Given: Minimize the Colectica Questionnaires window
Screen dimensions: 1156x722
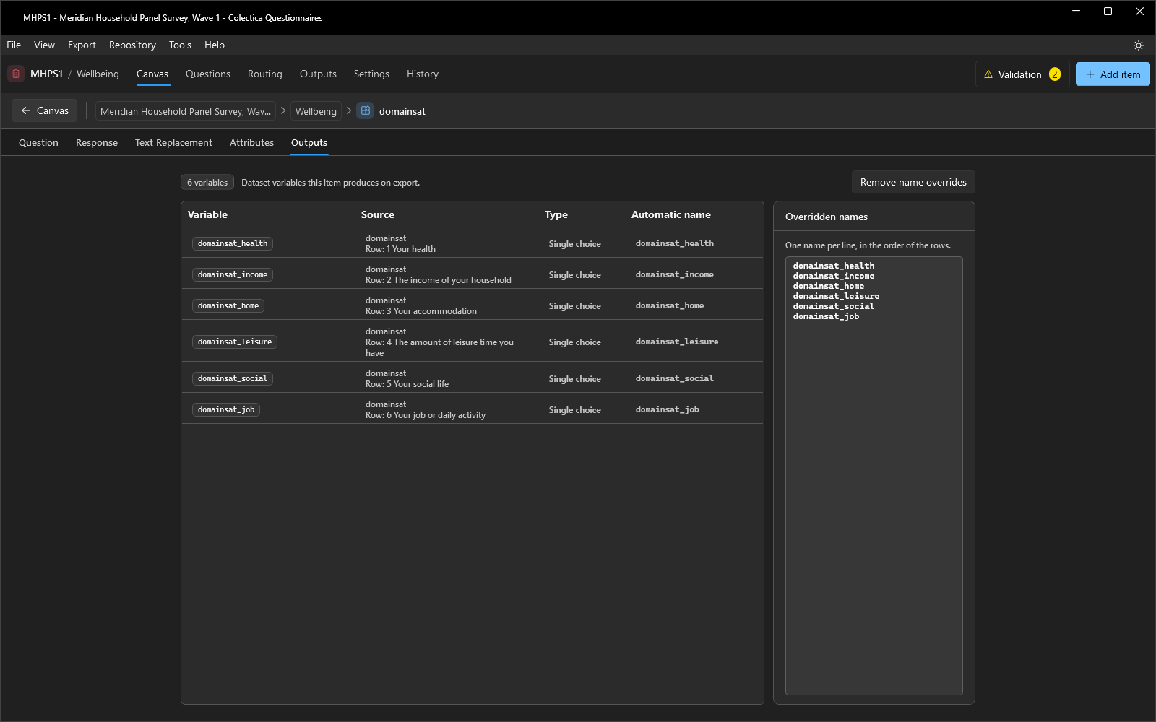Looking at the screenshot, I should coord(1076,12).
